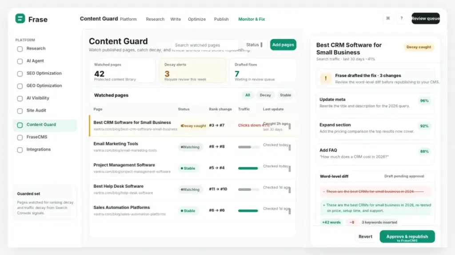Open the Best Help Desk Software row title
The width and height of the screenshot is (455, 255).
click(118, 186)
